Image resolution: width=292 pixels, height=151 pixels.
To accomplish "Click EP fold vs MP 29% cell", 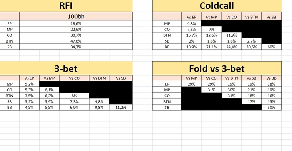I will pos(191,84).
